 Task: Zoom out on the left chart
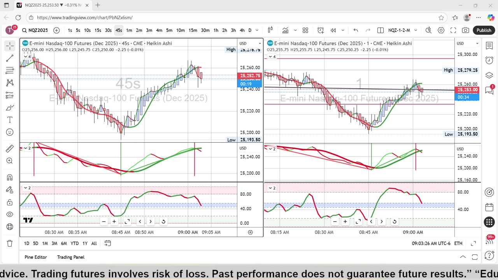[x=103, y=222]
